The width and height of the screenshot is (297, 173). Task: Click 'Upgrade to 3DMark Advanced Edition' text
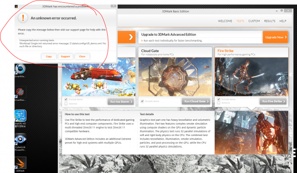(x=168, y=35)
